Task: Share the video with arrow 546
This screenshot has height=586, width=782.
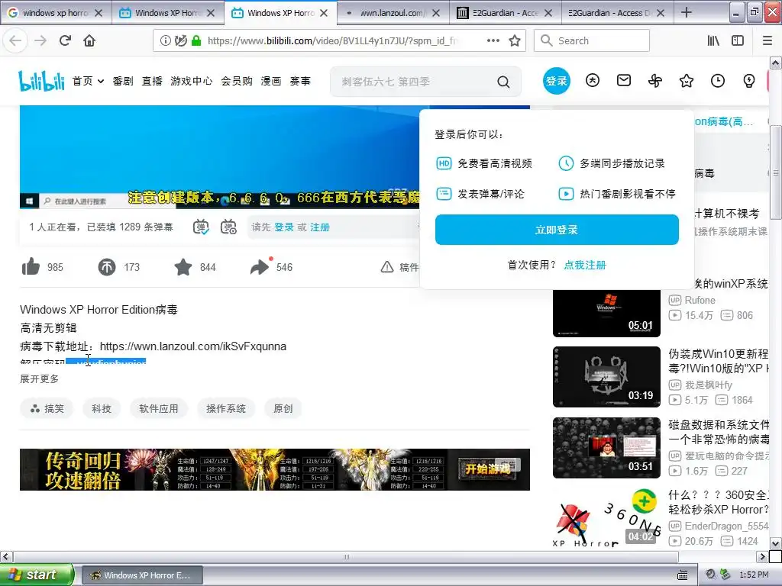Action: coord(260,267)
